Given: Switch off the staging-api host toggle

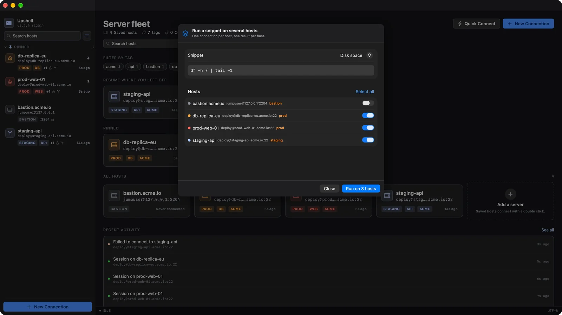Looking at the screenshot, I should [x=368, y=140].
